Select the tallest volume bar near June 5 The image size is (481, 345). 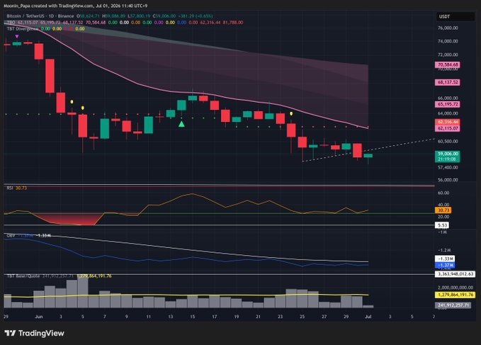(83, 291)
